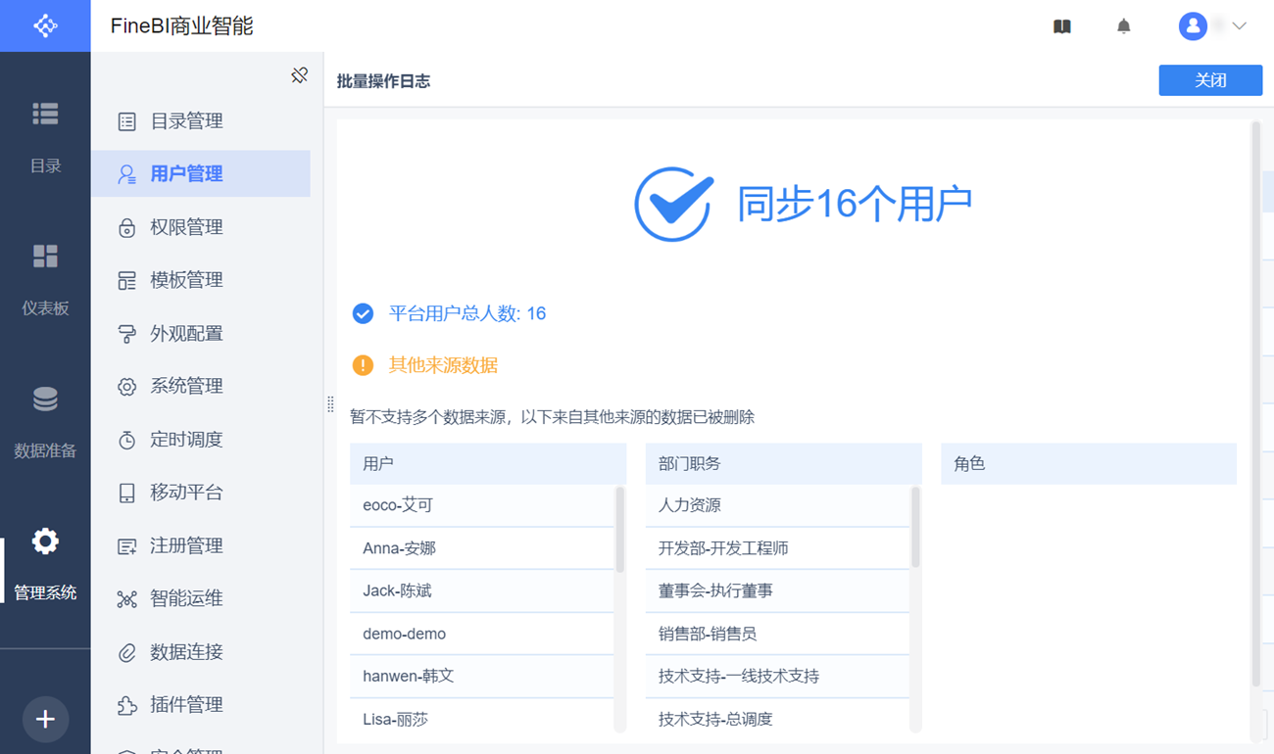Open the help documentation book icon
Screen dimensions: 1274x754
(1061, 26)
